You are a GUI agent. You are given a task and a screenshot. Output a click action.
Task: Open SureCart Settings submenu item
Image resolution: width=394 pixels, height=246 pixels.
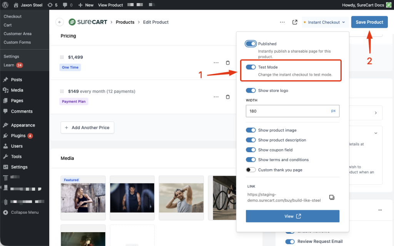tap(11, 56)
